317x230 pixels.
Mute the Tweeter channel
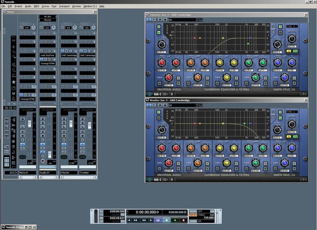(x=82, y=119)
